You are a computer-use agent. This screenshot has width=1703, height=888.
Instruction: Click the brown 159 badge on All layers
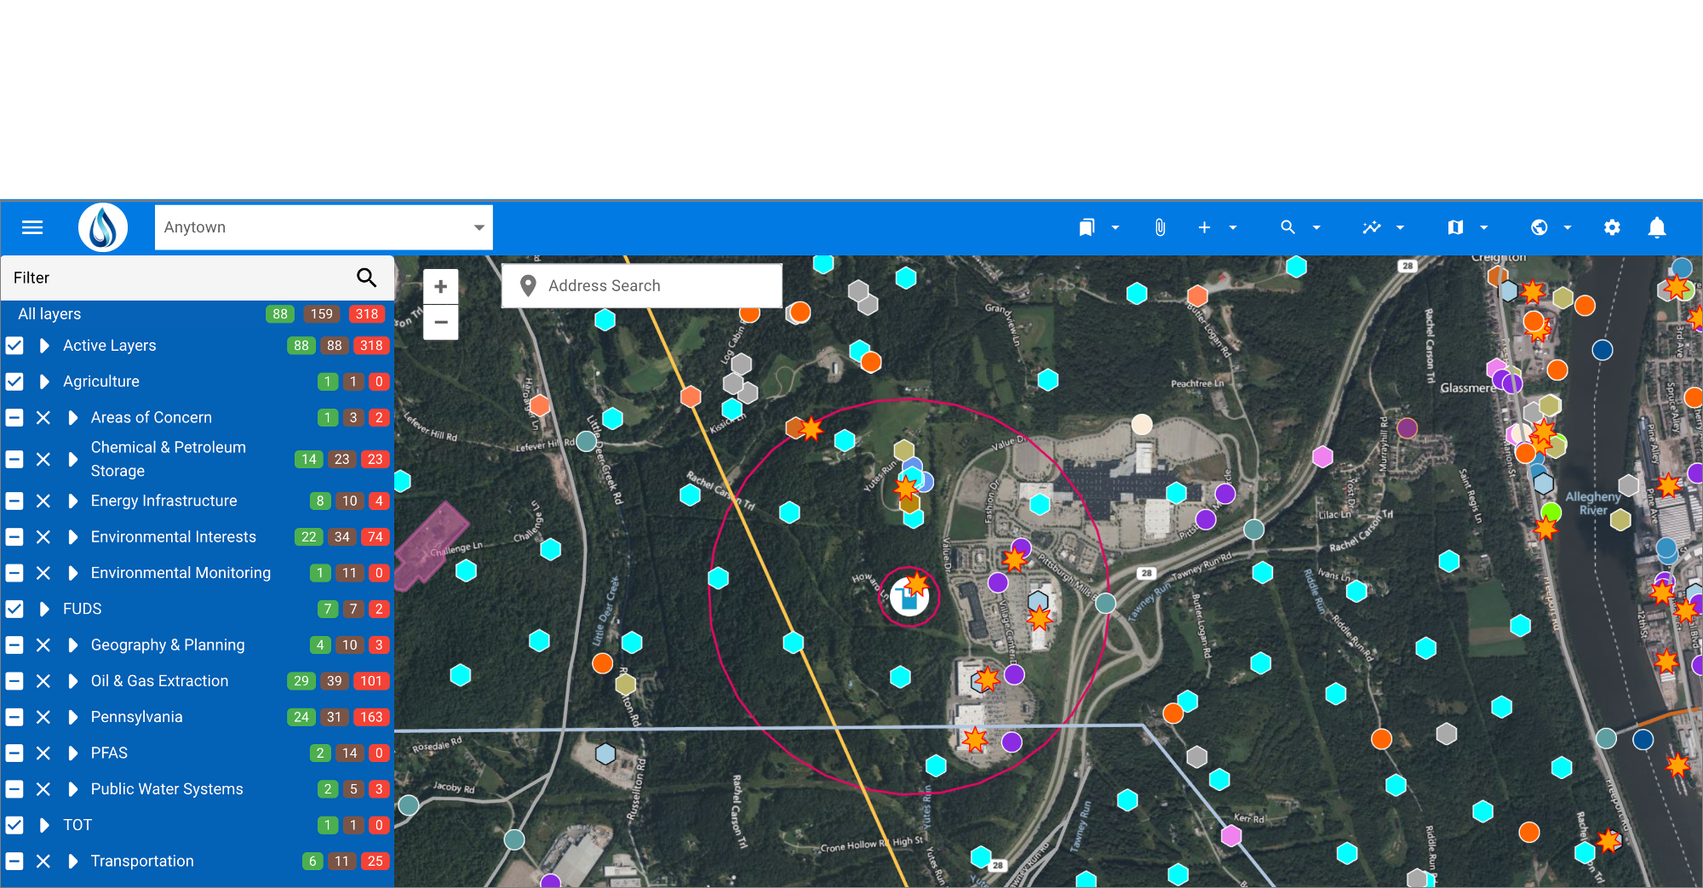pyautogui.click(x=321, y=314)
